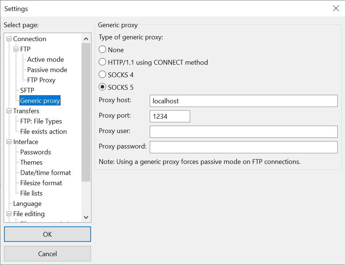Open the FTP Proxy settings page
The height and width of the screenshot is (265, 345).
pyautogui.click(x=41, y=80)
